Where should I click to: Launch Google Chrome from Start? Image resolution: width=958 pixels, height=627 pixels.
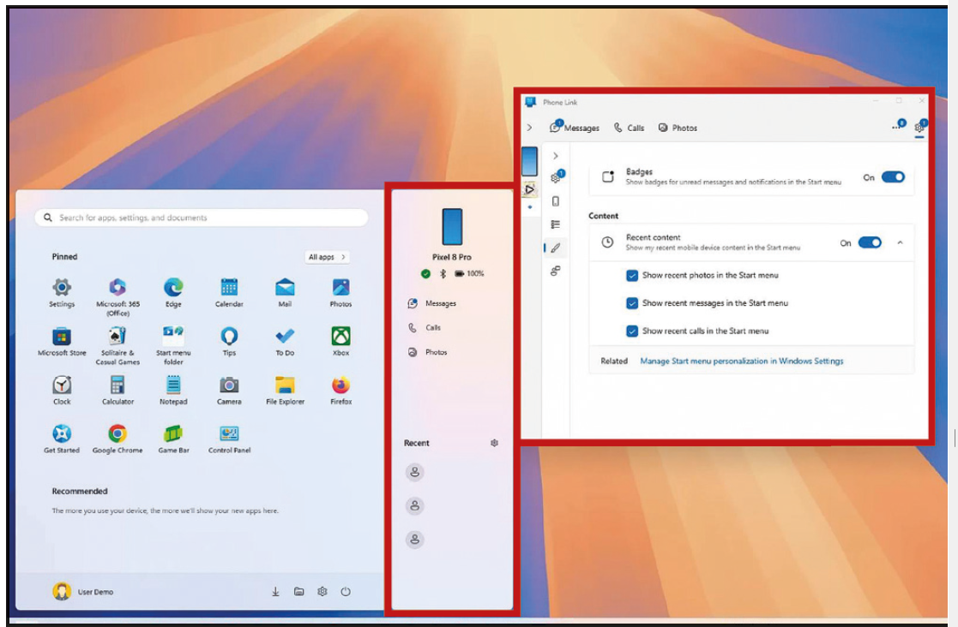[x=117, y=439]
